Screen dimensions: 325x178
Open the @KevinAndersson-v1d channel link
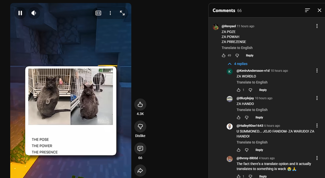pos(253,70)
